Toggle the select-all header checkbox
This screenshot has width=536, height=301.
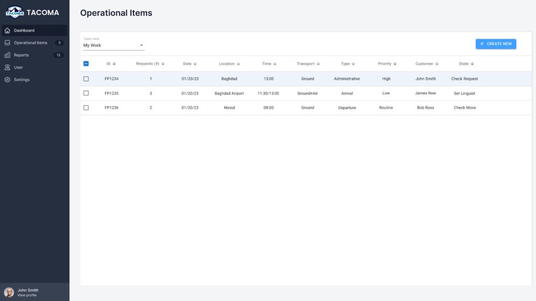click(86, 64)
